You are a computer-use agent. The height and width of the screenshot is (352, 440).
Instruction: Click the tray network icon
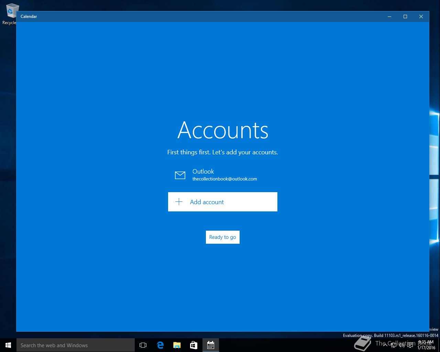pos(394,345)
